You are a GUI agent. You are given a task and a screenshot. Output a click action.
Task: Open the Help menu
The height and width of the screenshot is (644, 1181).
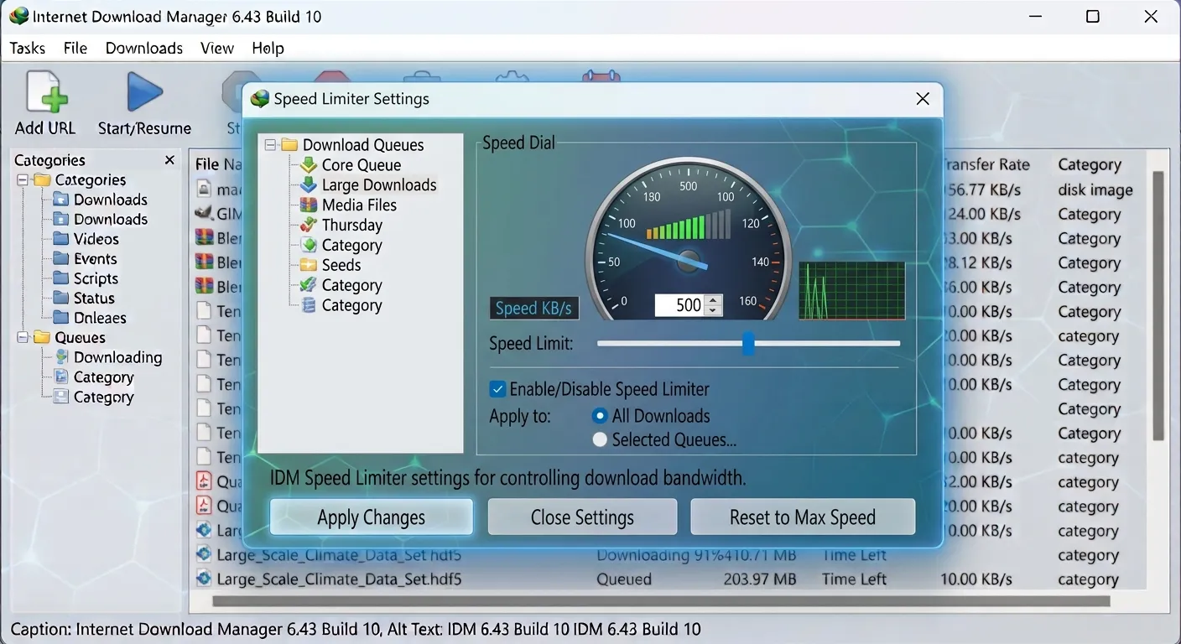point(268,48)
